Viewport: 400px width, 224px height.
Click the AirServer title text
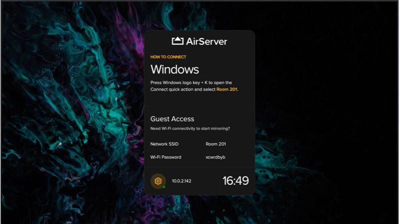tap(206, 41)
